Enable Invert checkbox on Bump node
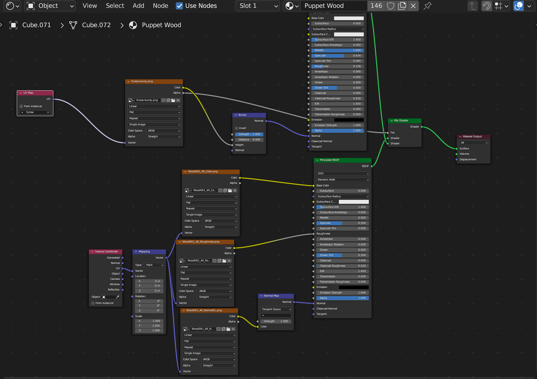 click(x=237, y=128)
